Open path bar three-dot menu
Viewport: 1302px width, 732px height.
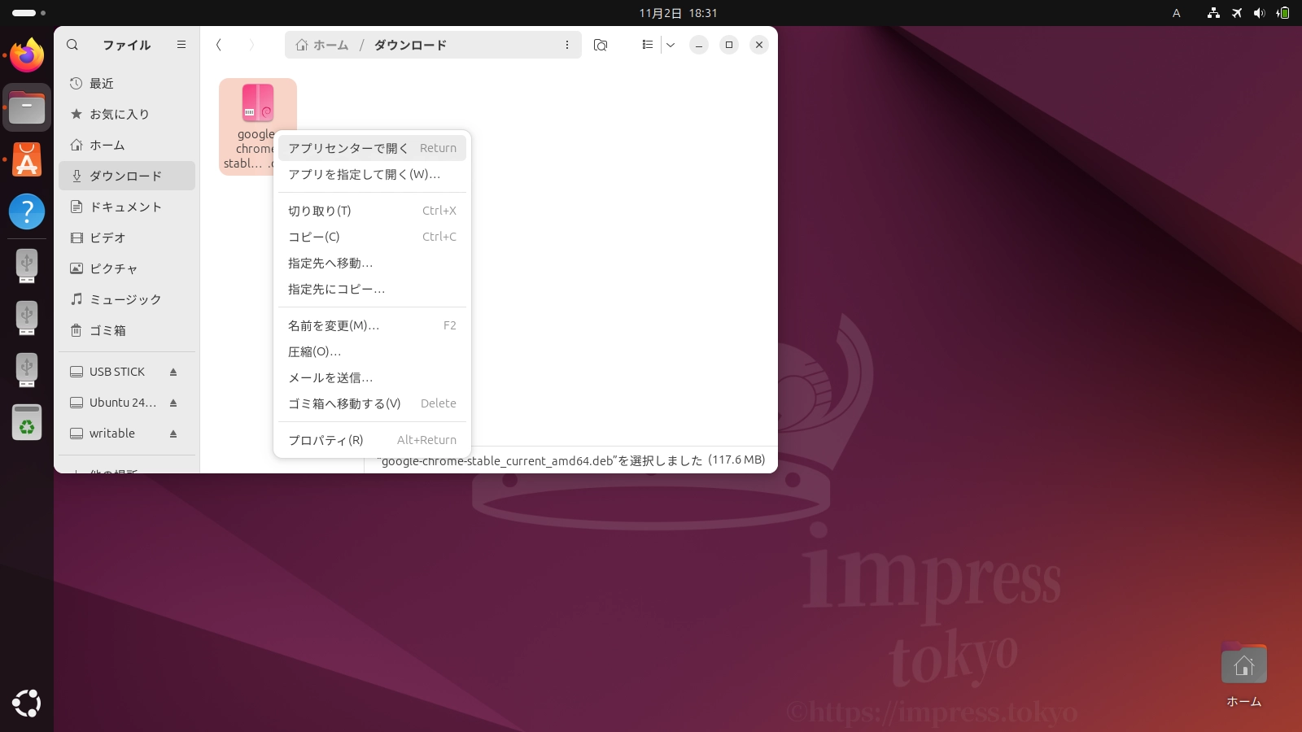click(x=567, y=45)
